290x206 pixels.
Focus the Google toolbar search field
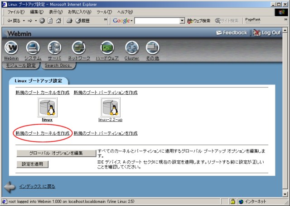157,21
